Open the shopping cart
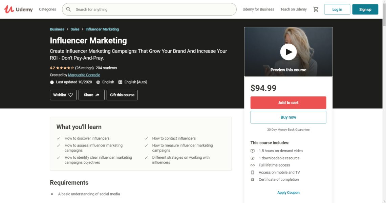Viewport: 386px width, 203px height. pyautogui.click(x=316, y=9)
